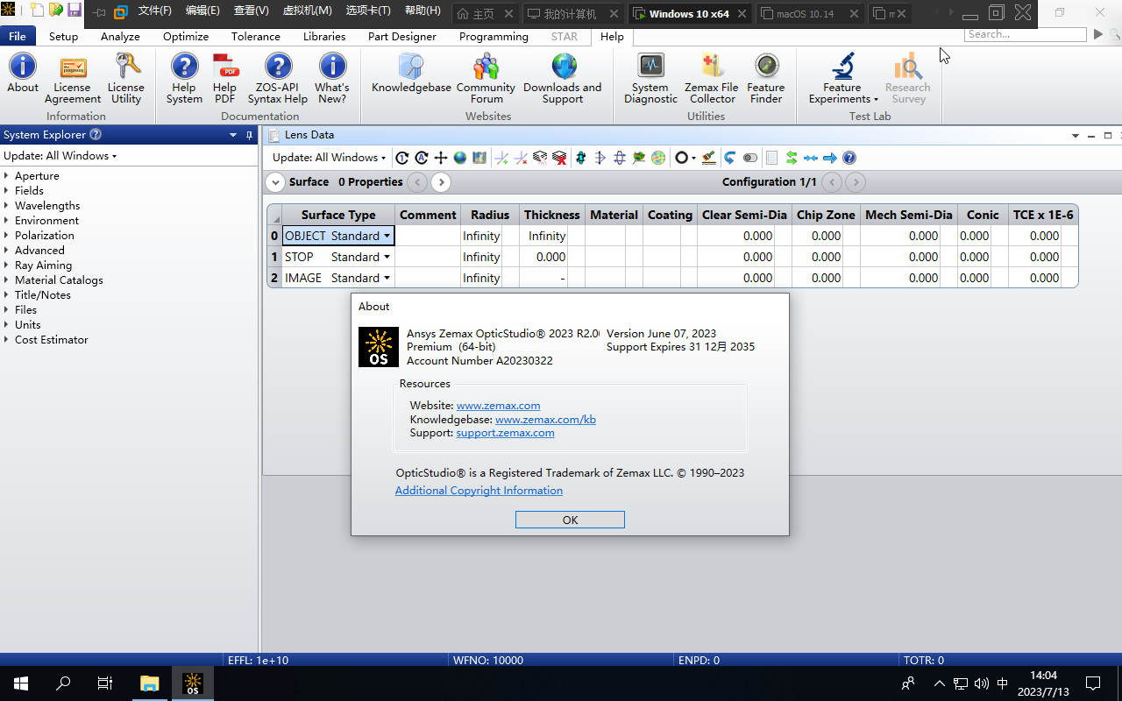Select the STOP row Thickness cell 0.000
This screenshot has height=701, width=1122.
pos(545,257)
